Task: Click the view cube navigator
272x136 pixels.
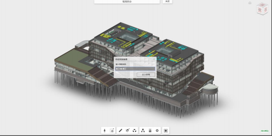Action: point(262,9)
